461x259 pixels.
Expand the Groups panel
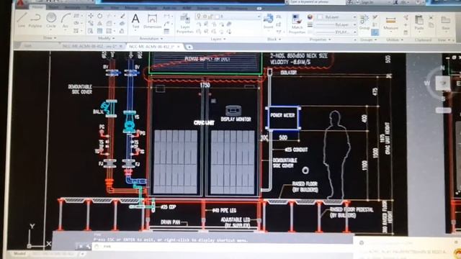tap(368, 40)
